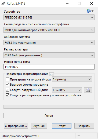Click the 'Закрыть' button
The image size is (98, 139).
point(84,126)
